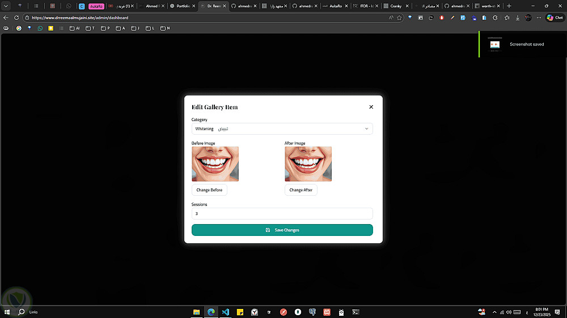Add this page to favorites

(399, 18)
